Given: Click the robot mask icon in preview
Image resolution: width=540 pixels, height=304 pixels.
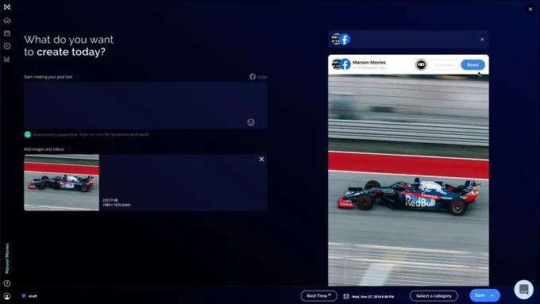Looking at the screenshot, I should coord(421,65).
